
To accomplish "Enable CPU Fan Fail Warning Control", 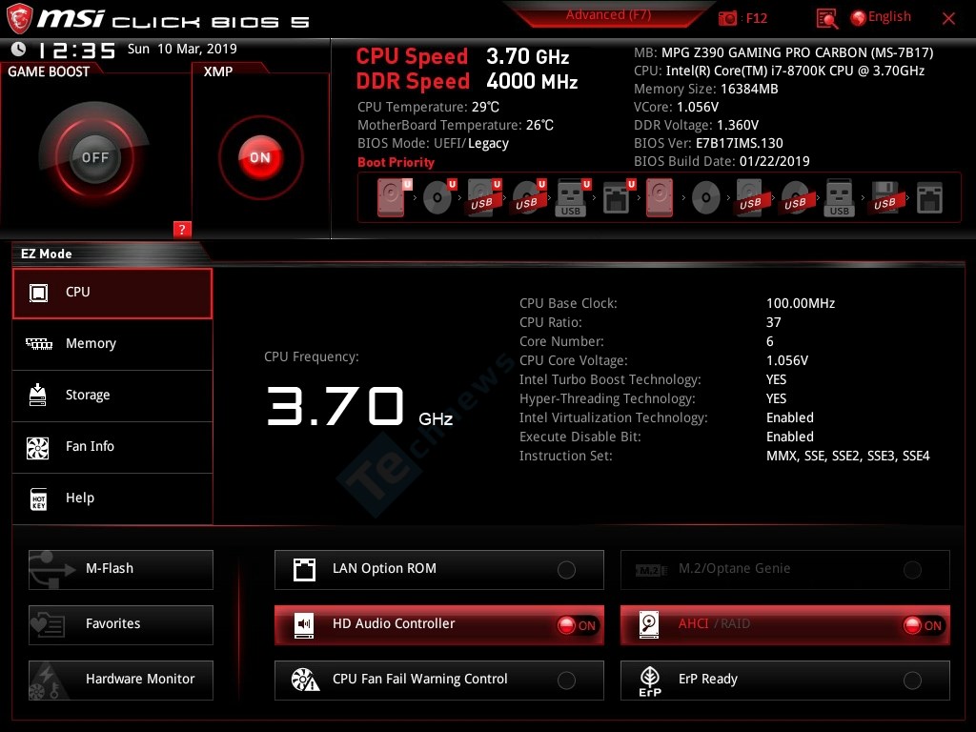I will (x=566, y=681).
